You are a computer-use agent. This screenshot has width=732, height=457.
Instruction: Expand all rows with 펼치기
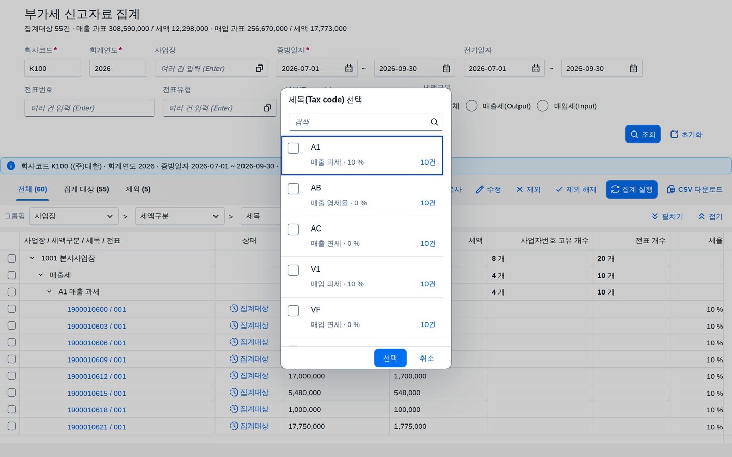(x=667, y=216)
